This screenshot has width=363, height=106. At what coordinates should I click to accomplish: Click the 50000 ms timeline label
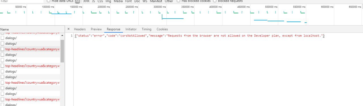(x=20, y=7)
